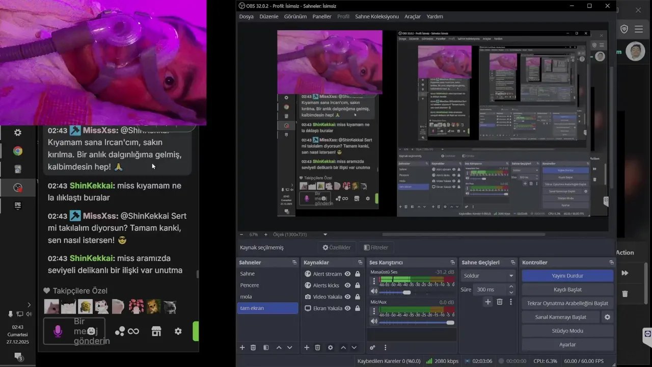The width and height of the screenshot is (652, 367).
Task: Click the purple microphone icon in chat
Action: (x=58, y=331)
